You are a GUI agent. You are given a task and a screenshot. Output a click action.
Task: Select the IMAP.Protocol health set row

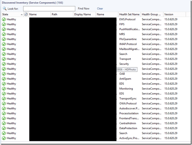pos(128,44)
